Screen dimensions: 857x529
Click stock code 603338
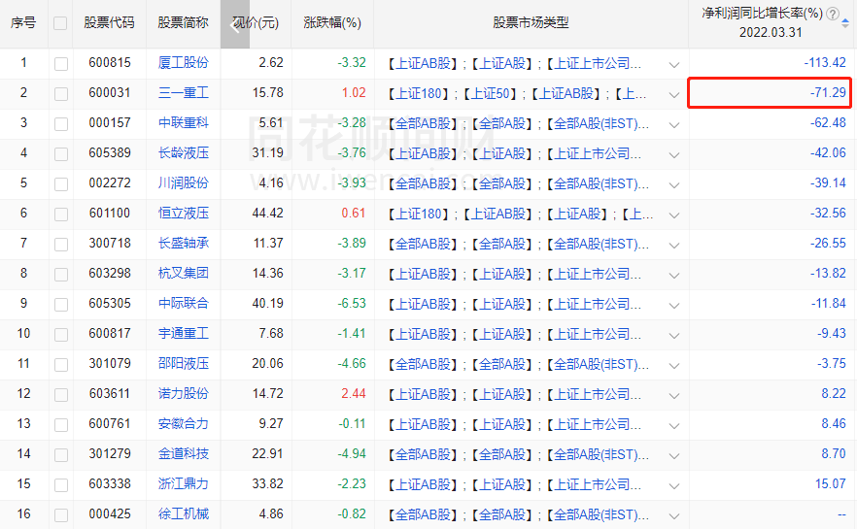(x=110, y=483)
